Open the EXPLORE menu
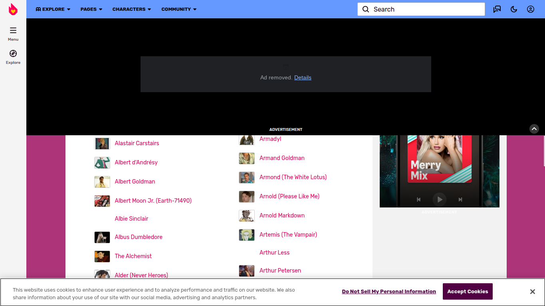This screenshot has height=306, width=545. (x=52, y=9)
